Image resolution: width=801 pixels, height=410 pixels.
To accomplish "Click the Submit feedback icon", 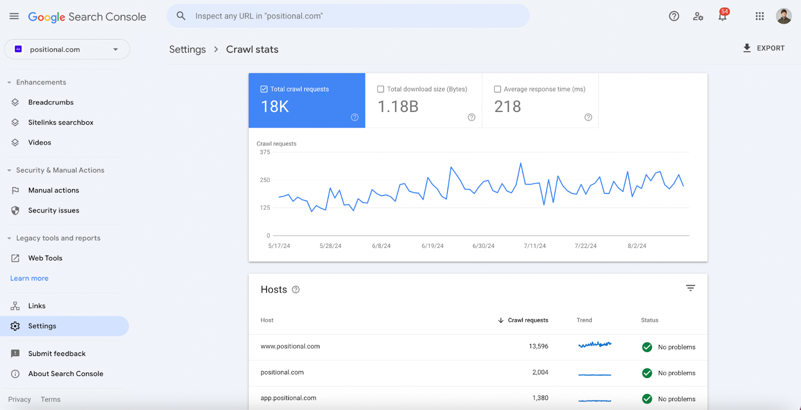I will (15, 353).
